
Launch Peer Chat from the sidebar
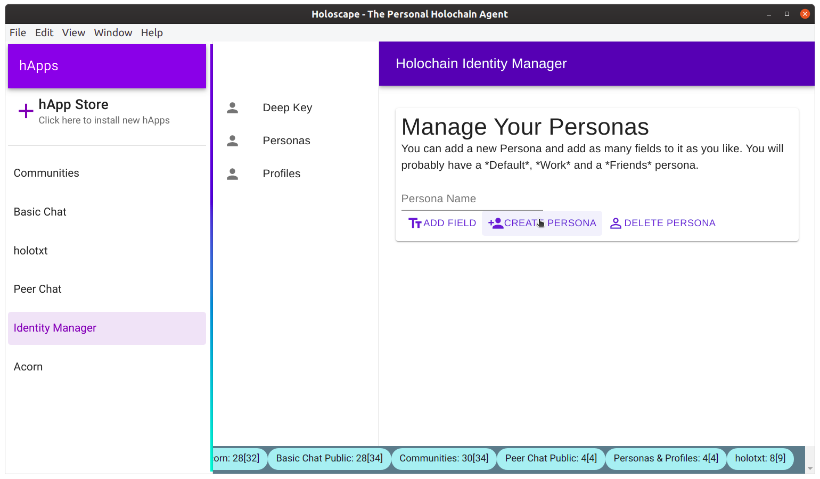coord(107,289)
